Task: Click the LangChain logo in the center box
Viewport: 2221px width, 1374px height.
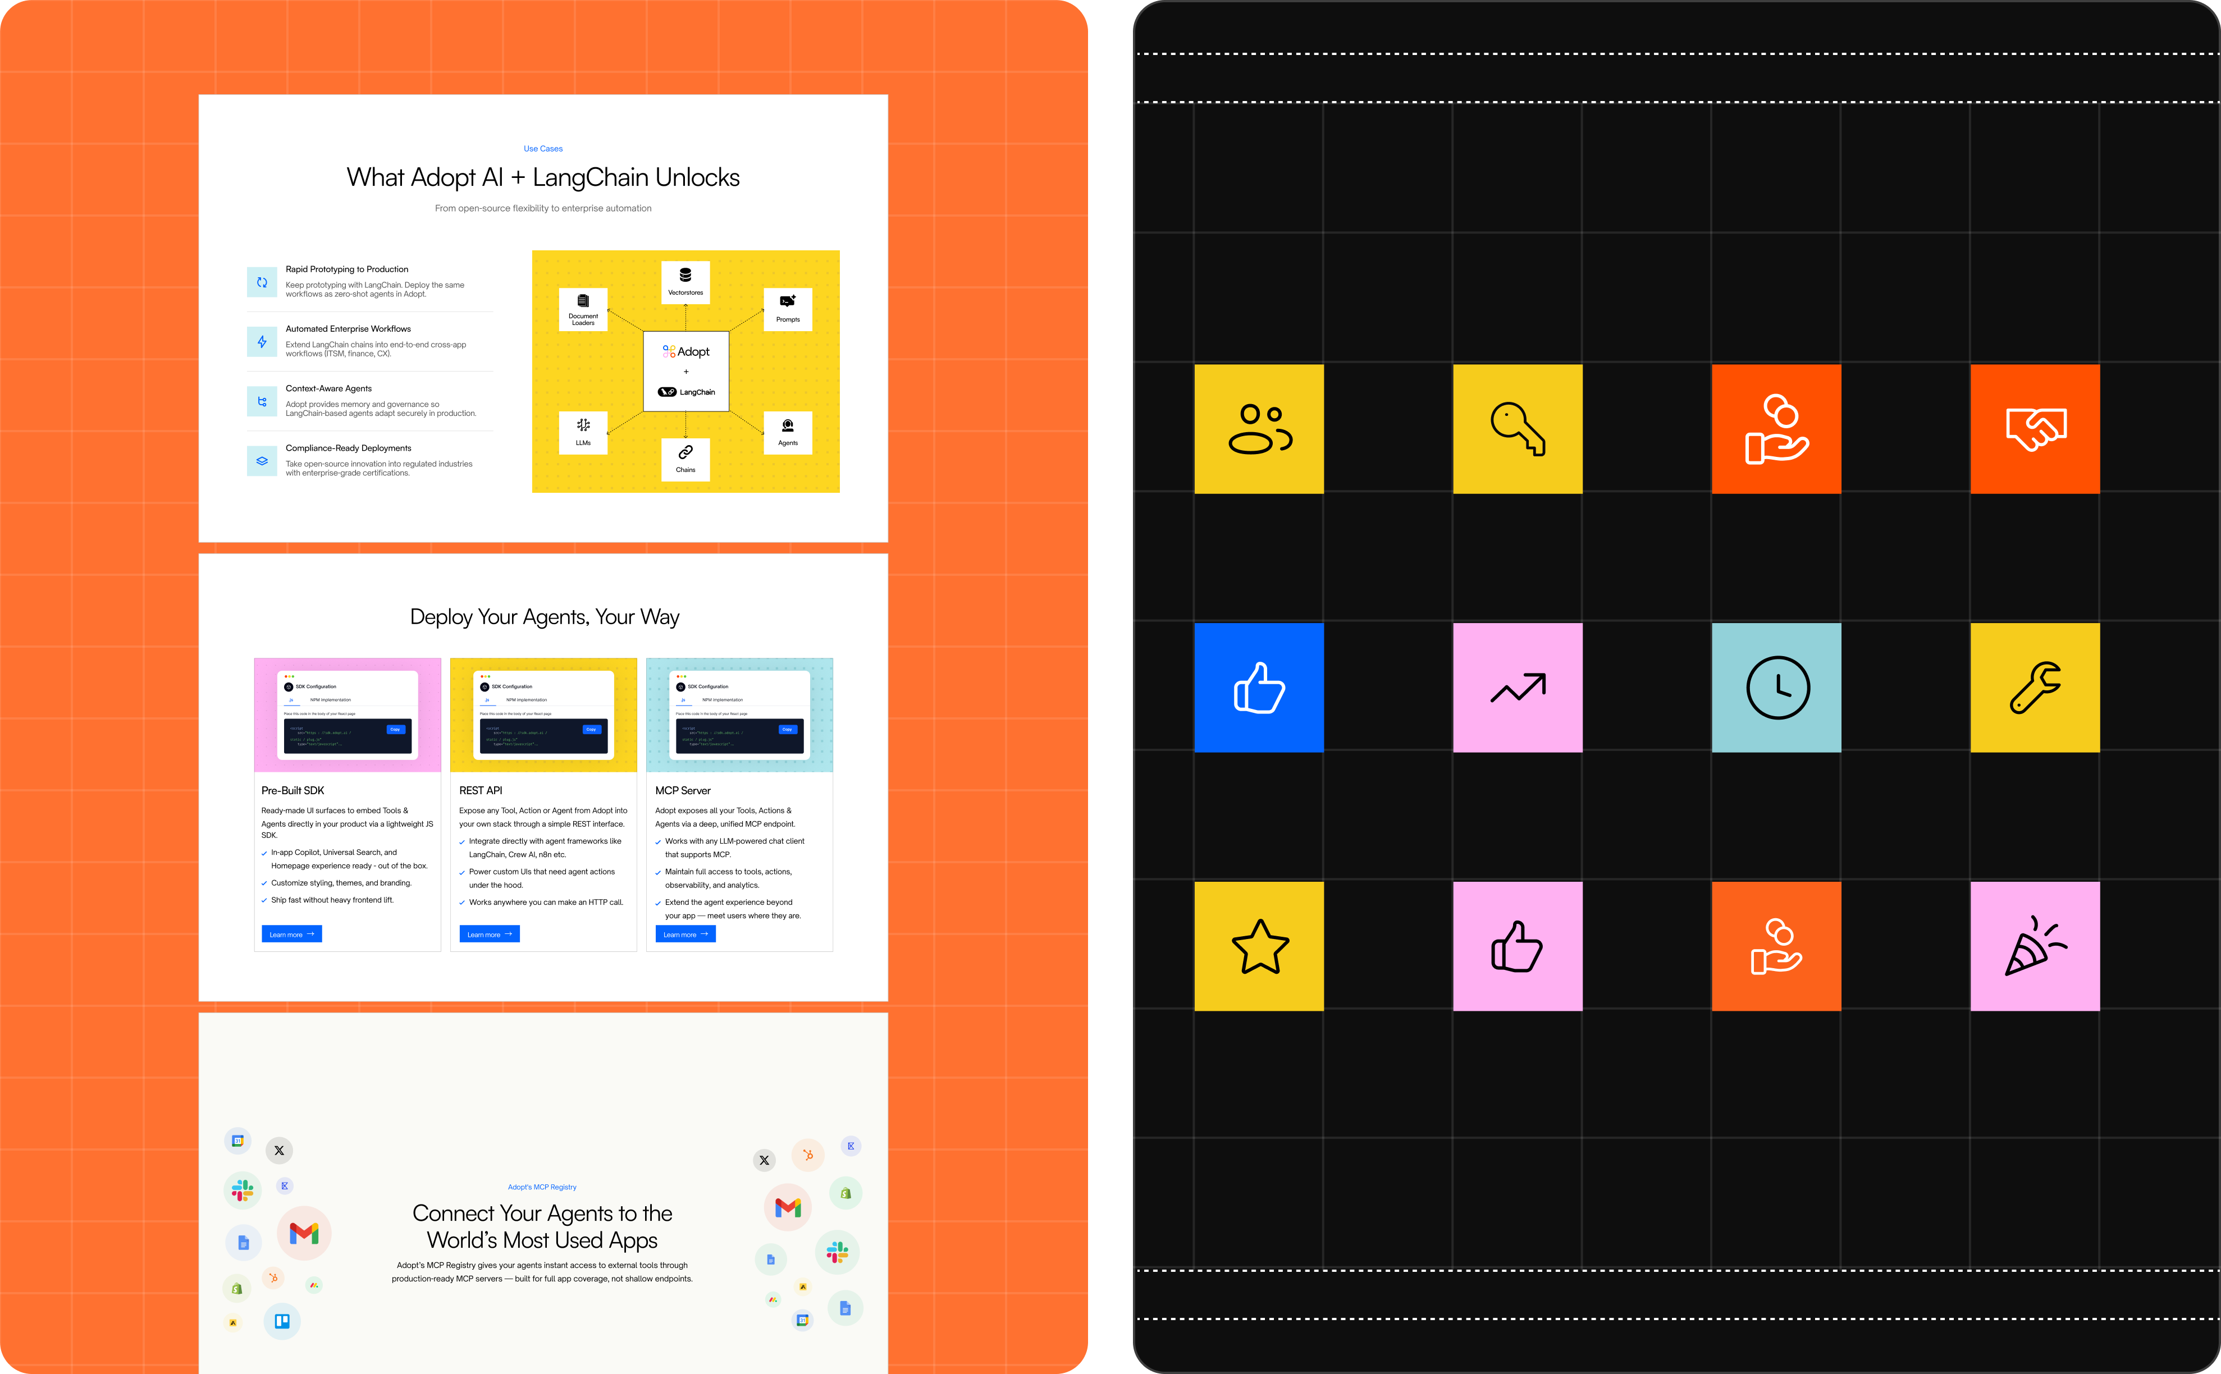Action: [x=686, y=392]
